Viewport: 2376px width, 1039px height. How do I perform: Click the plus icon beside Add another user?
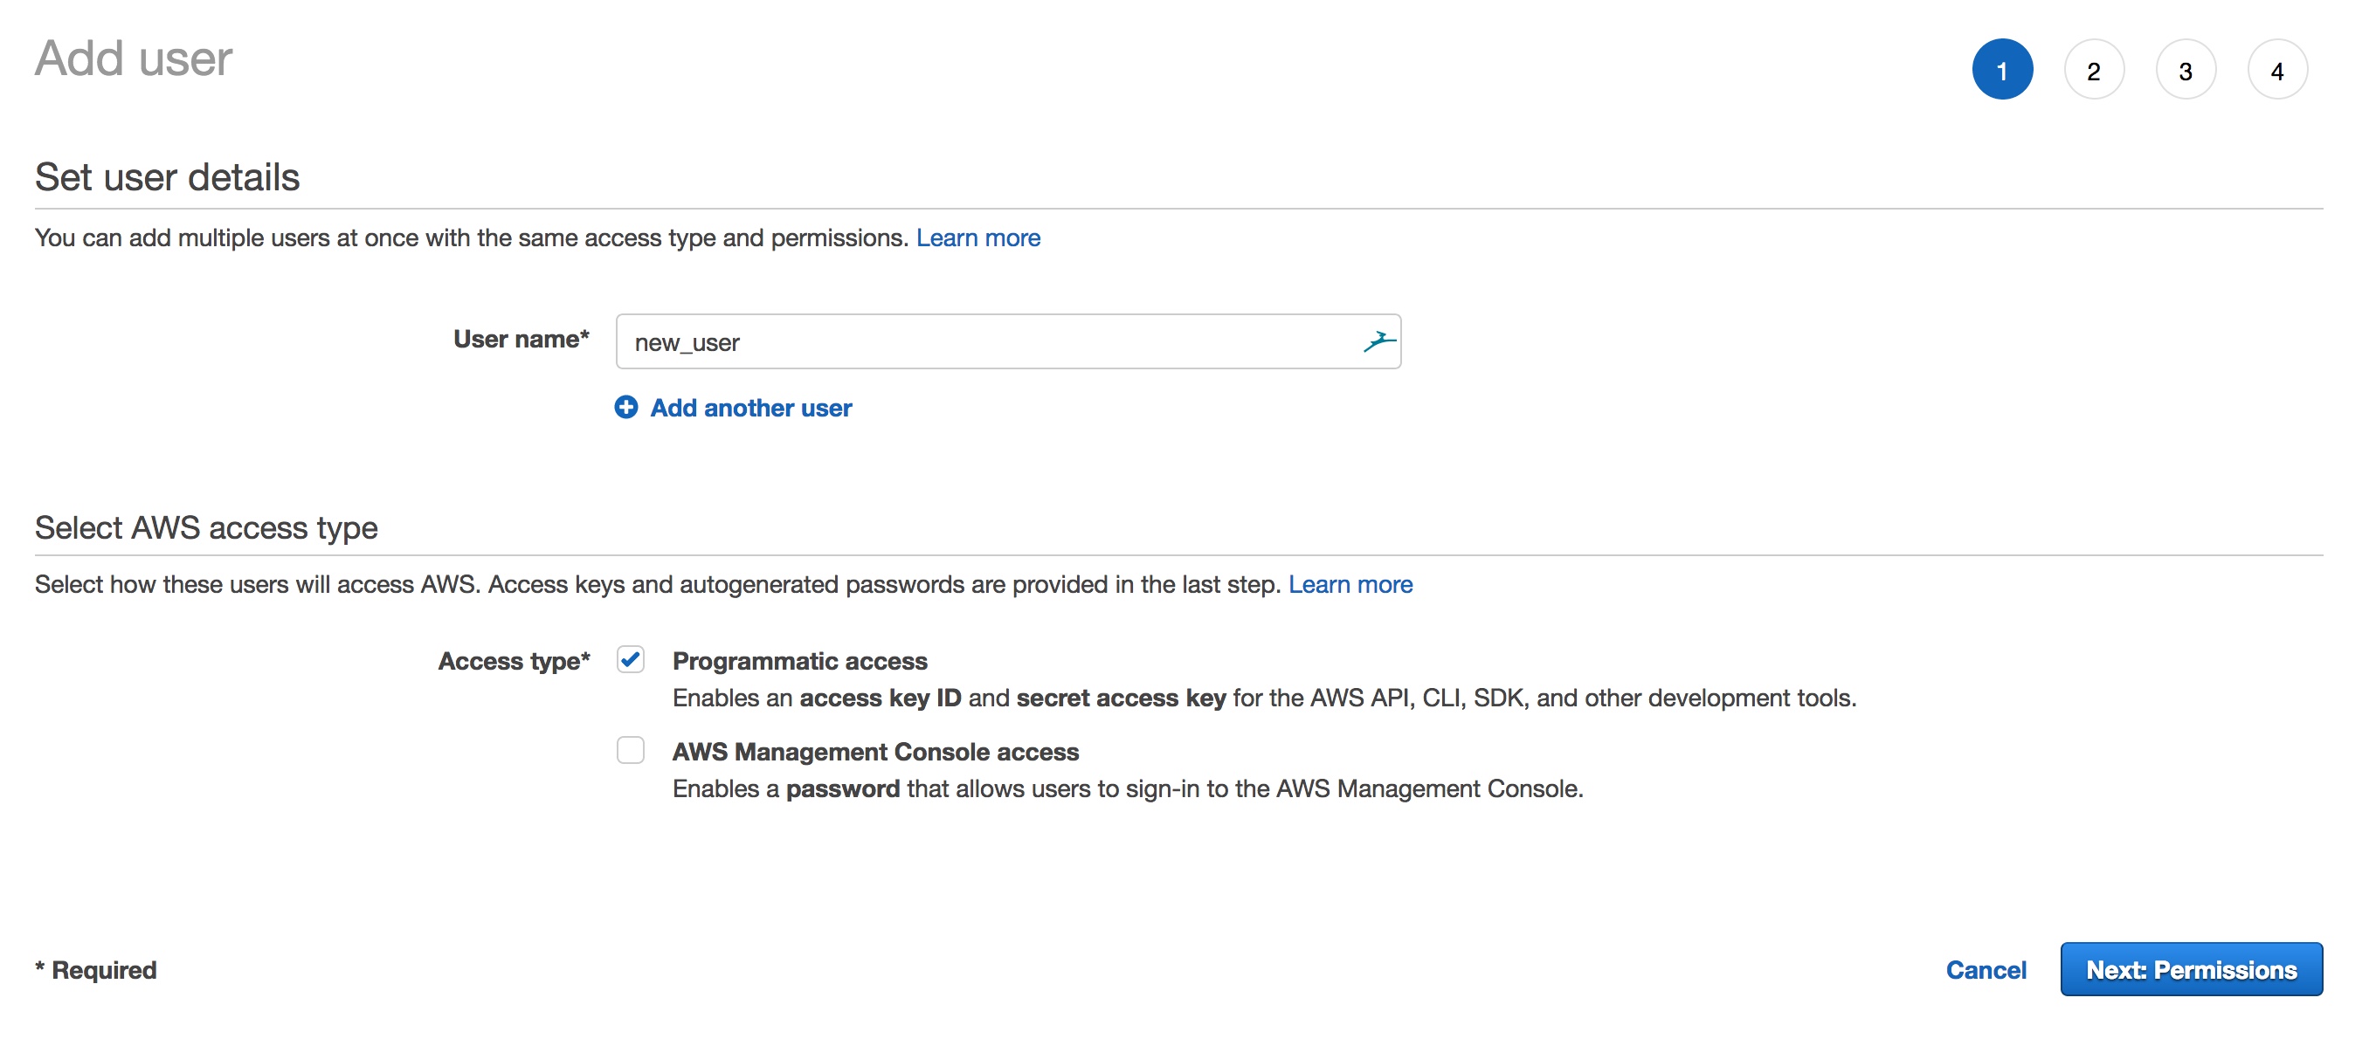tap(626, 408)
